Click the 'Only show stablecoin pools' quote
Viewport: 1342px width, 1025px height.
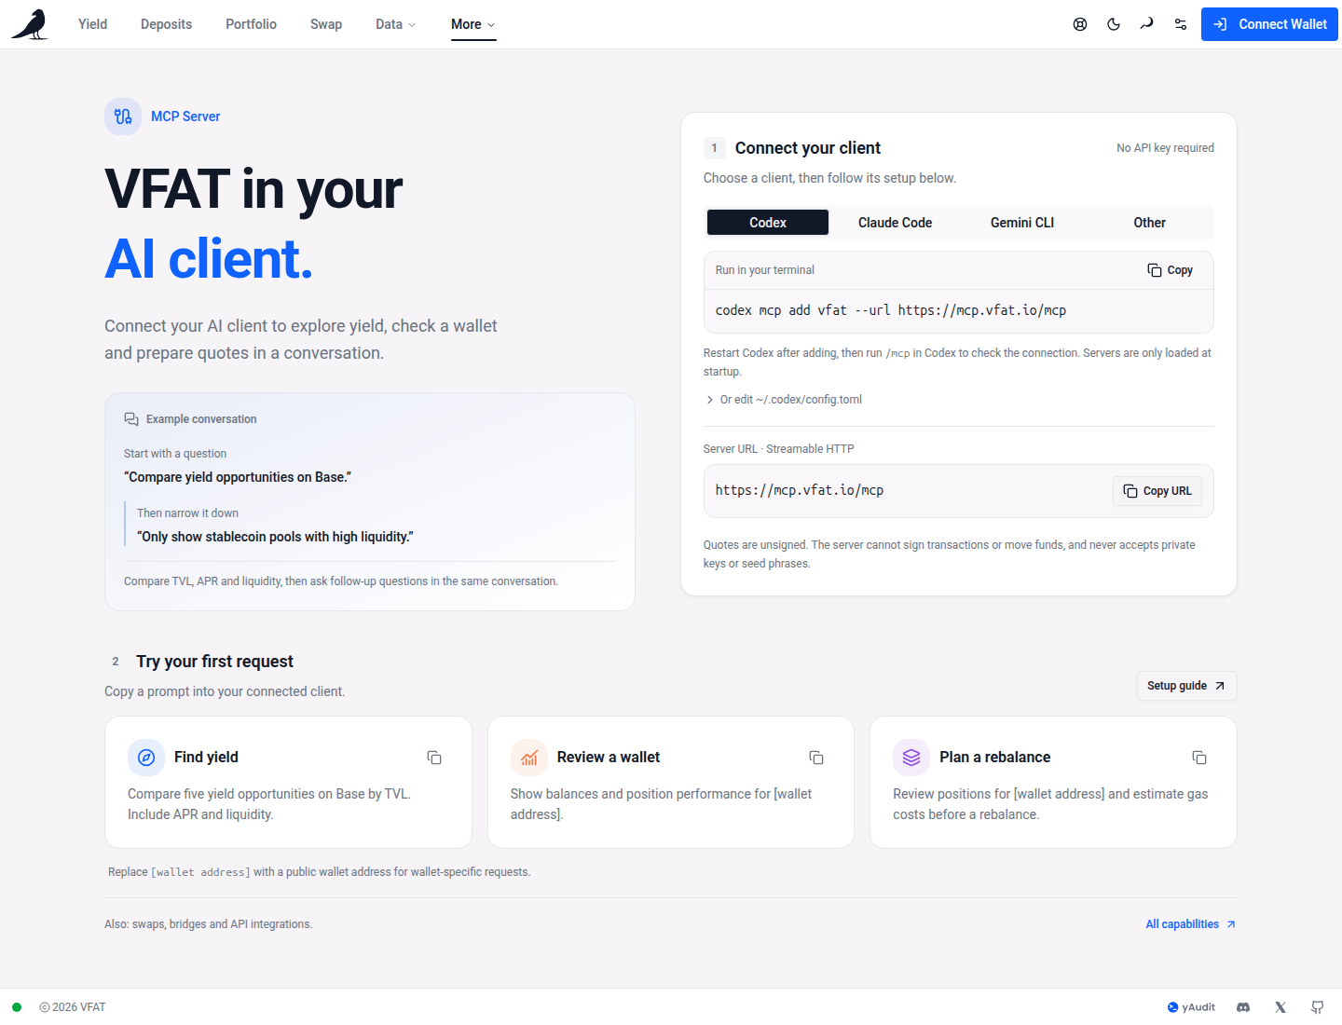point(275,537)
